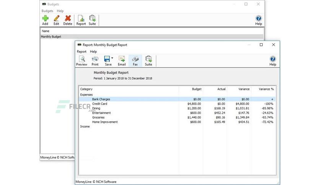Screen dimensions: 320x185
Task: Open the Budgets menu in Budgets window
Action: (47, 11)
